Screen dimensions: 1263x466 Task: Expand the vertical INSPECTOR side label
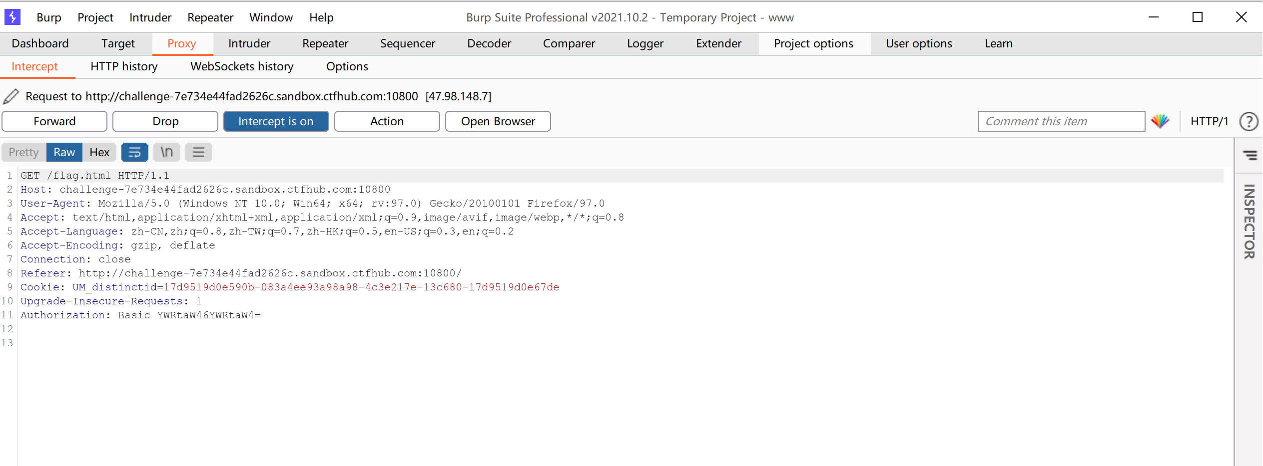click(x=1249, y=222)
